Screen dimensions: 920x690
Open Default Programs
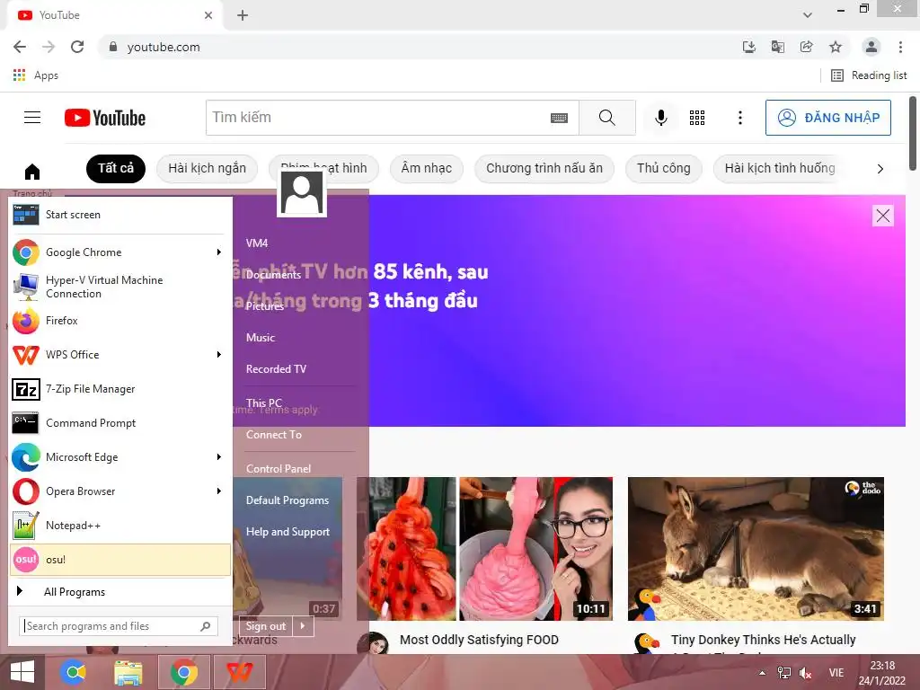[287, 500]
